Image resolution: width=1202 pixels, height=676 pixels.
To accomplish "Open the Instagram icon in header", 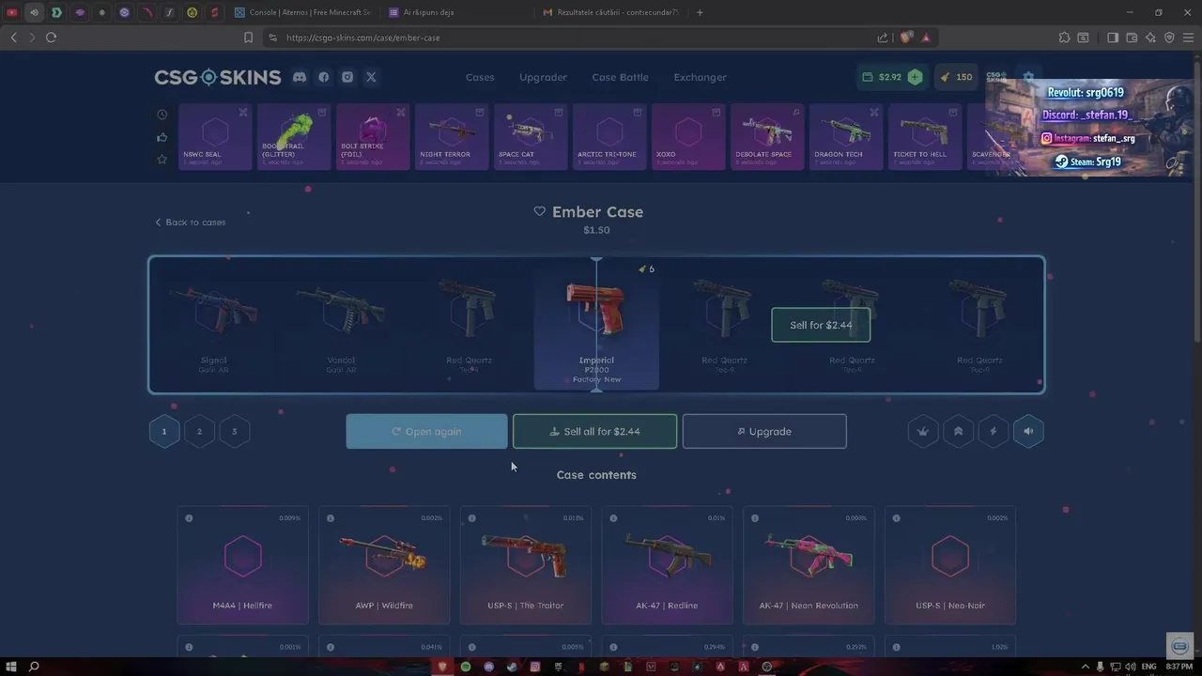I will [347, 77].
